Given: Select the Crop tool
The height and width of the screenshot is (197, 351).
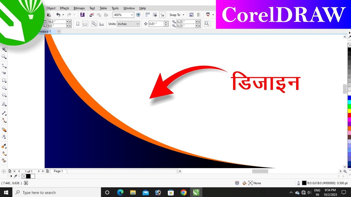Looking at the screenshot, I should coord(4,49).
